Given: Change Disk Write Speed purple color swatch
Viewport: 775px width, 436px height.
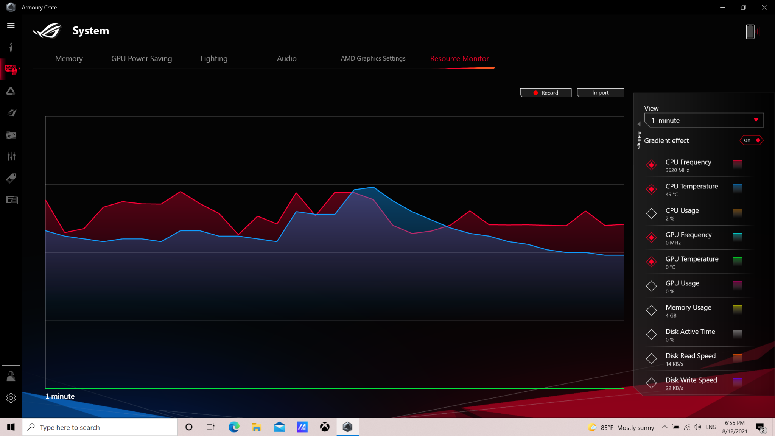Looking at the screenshot, I should [738, 382].
